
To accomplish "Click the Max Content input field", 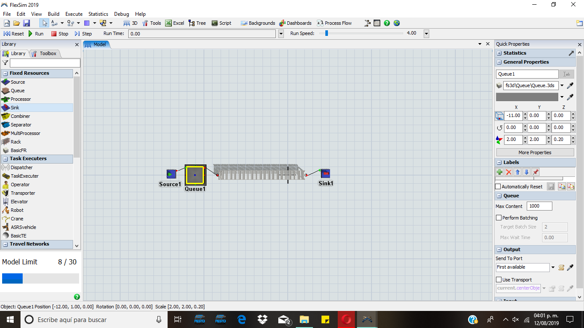I will point(540,206).
